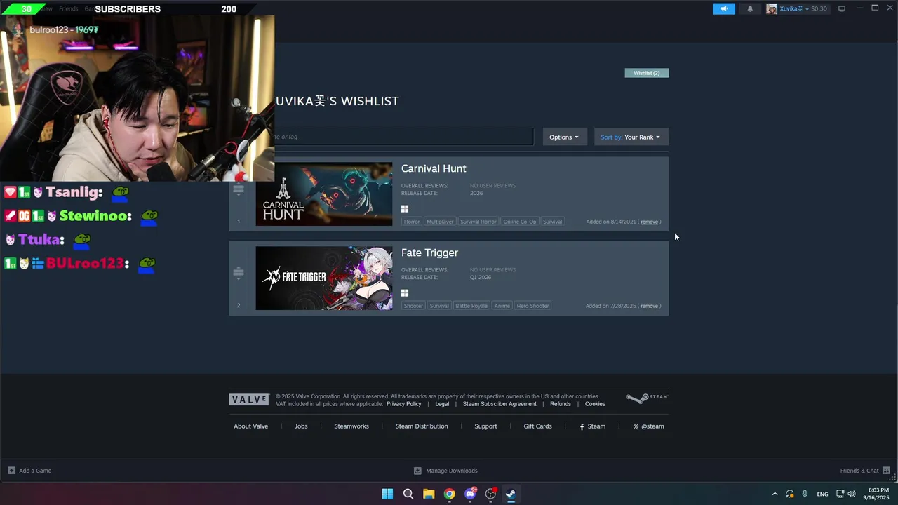898x505 pixels.
Task: Expand Sort by Your Rank dropdown
Action: coord(631,137)
